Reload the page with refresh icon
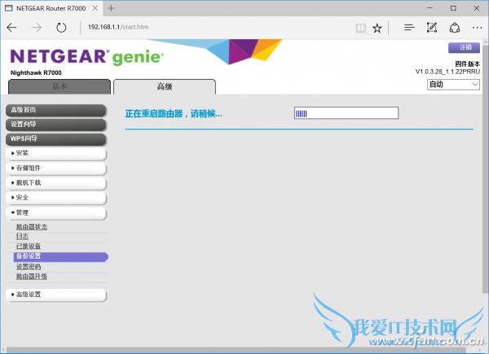 point(61,28)
